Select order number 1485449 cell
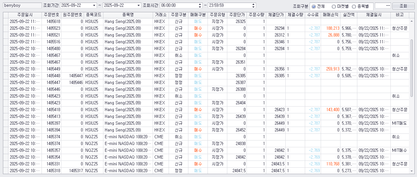Image resolution: width=417 pixels, height=177 pixels. click(51, 69)
